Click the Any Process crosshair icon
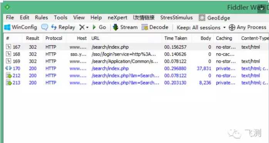This screenshot has height=143, width=269. [x=232, y=27]
